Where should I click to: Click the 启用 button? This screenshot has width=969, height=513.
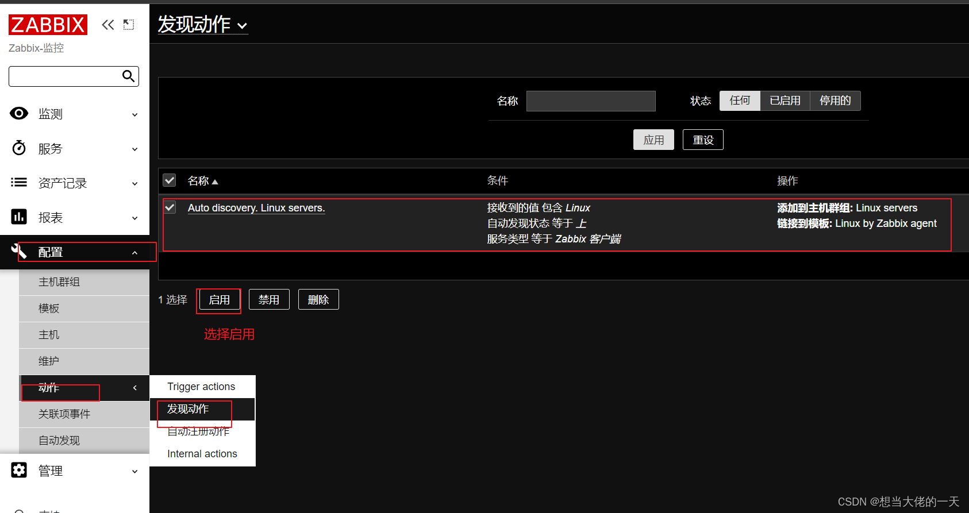coord(219,299)
